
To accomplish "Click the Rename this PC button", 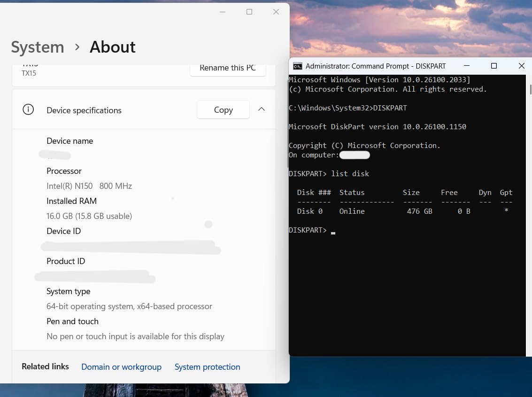I will pos(228,68).
